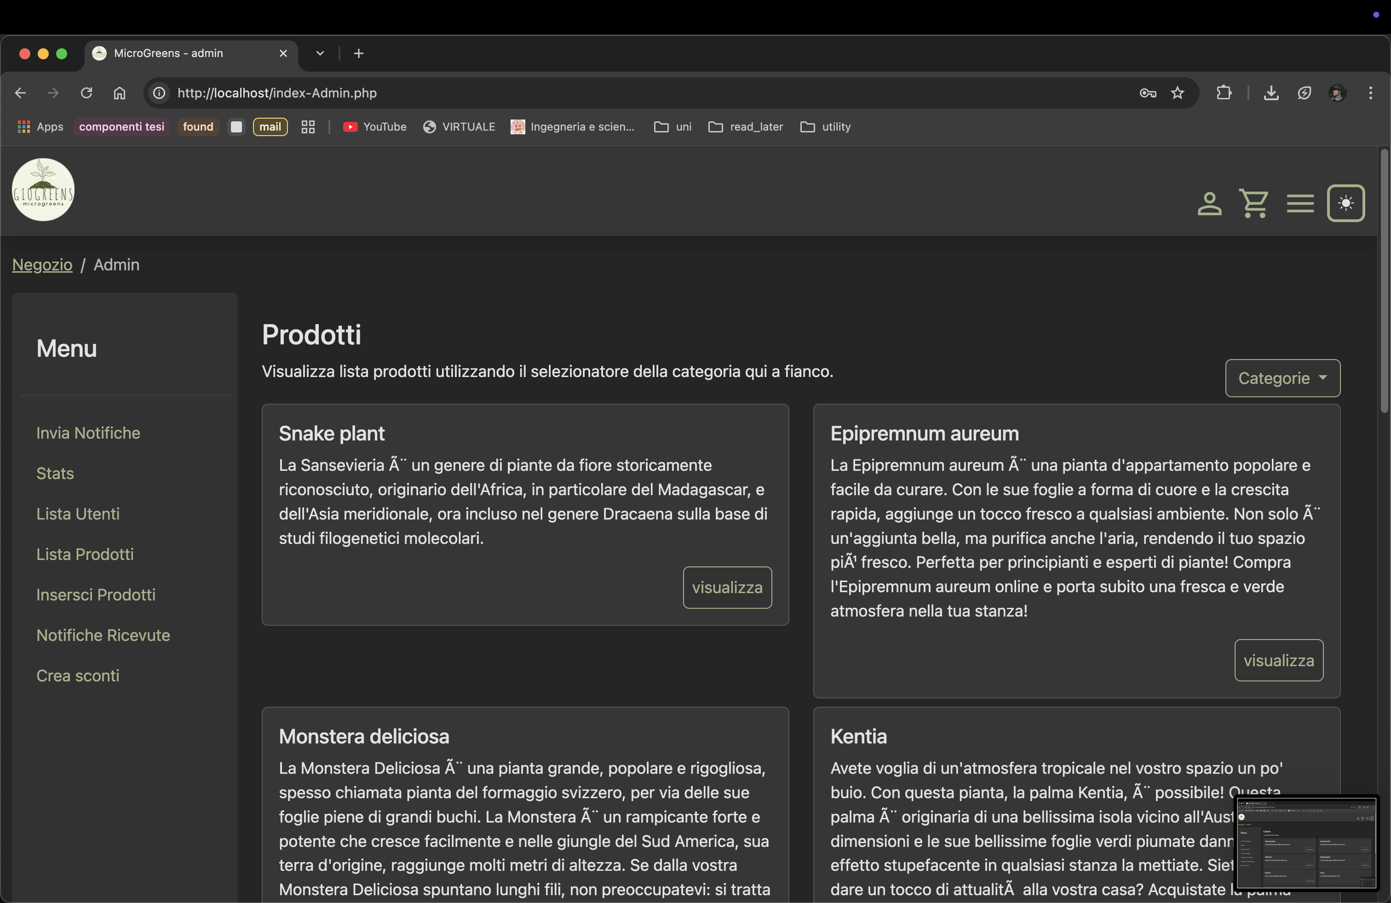Open the browser downloads icon

(1270, 93)
